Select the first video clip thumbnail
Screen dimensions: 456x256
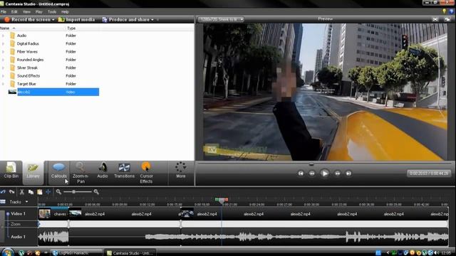coord(44,214)
